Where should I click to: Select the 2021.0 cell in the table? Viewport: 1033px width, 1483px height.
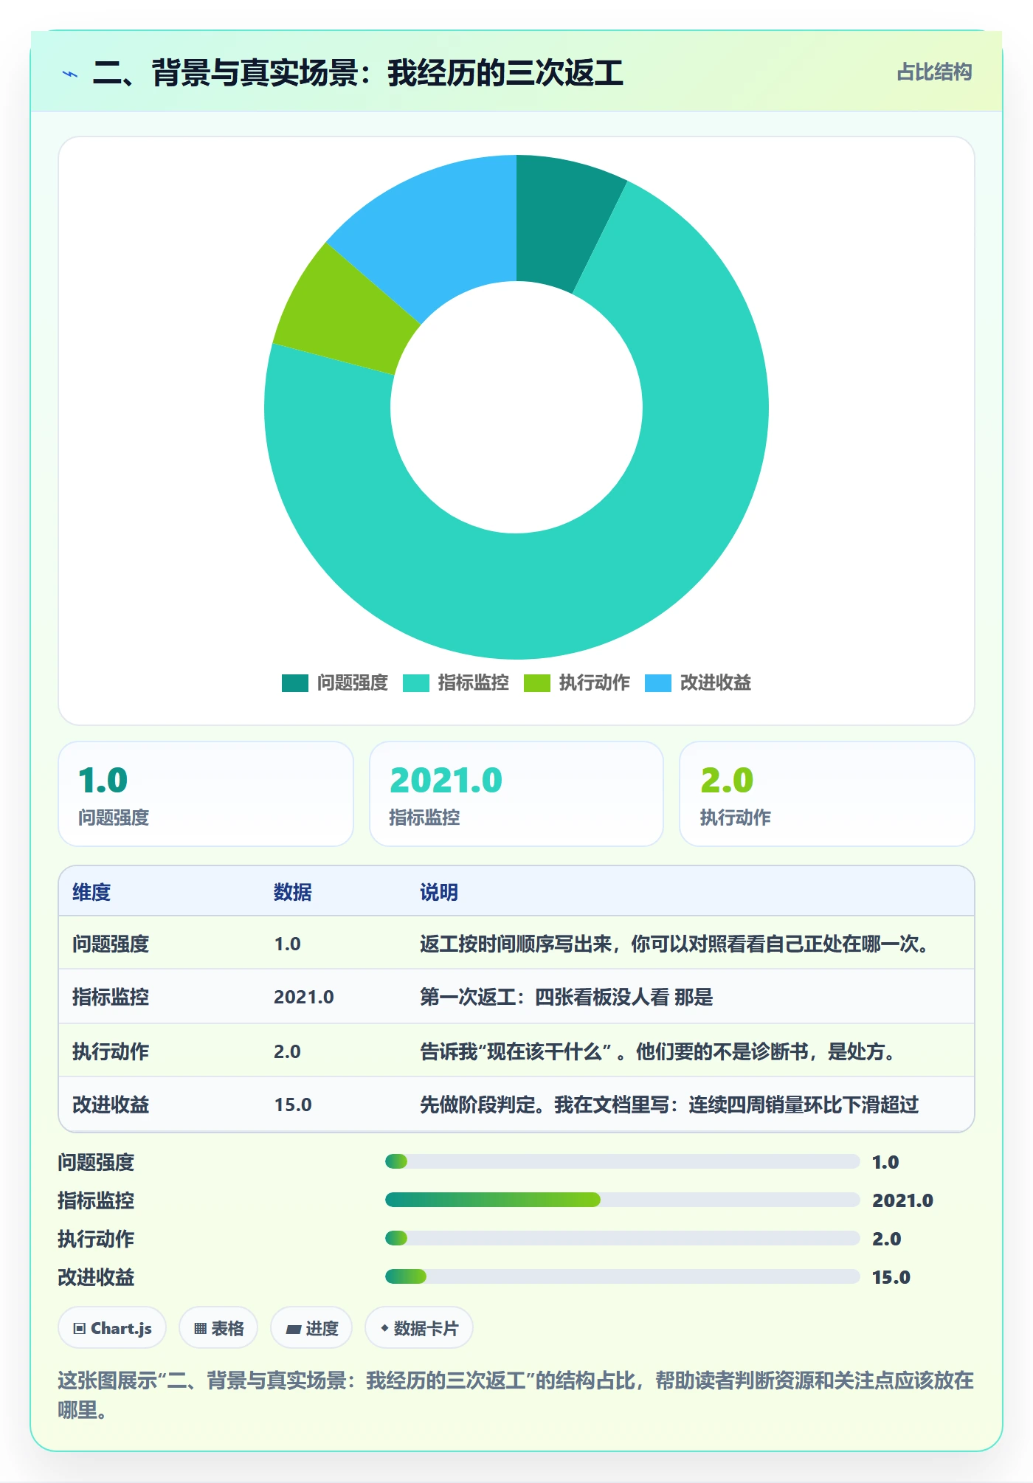(304, 997)
